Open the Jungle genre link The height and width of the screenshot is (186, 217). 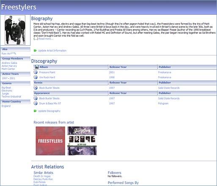tap(5, 93)
